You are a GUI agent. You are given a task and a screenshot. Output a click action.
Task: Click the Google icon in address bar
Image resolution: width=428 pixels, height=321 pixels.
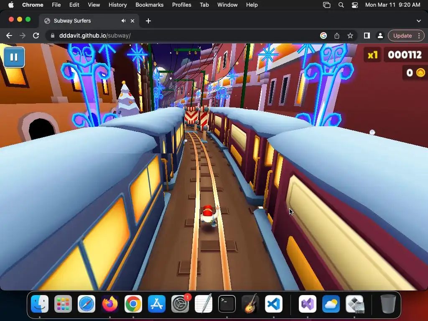click(x=324, y=36)
